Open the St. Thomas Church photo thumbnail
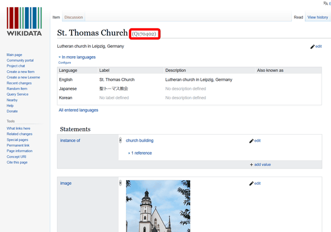 pyautogui.click(x=158, y=206)
